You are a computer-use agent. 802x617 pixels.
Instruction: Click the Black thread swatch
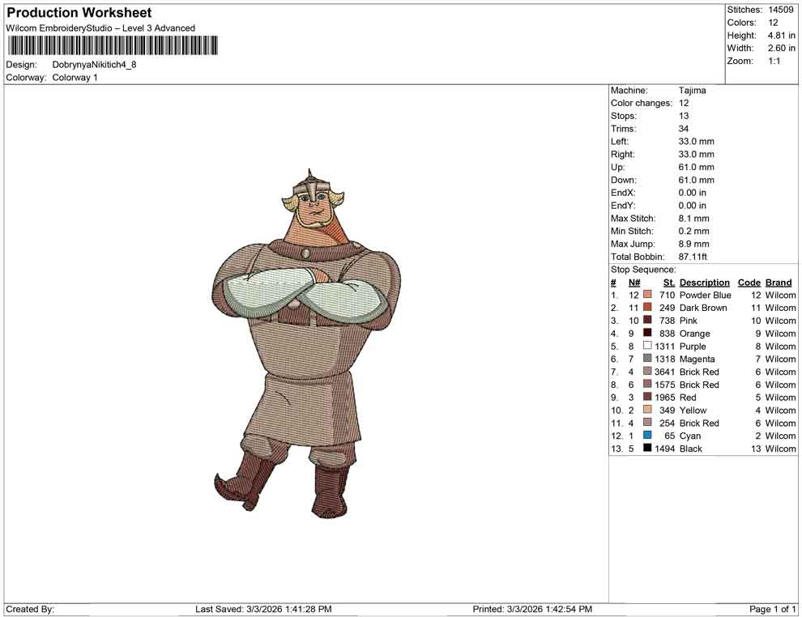(x=647, y=448)
